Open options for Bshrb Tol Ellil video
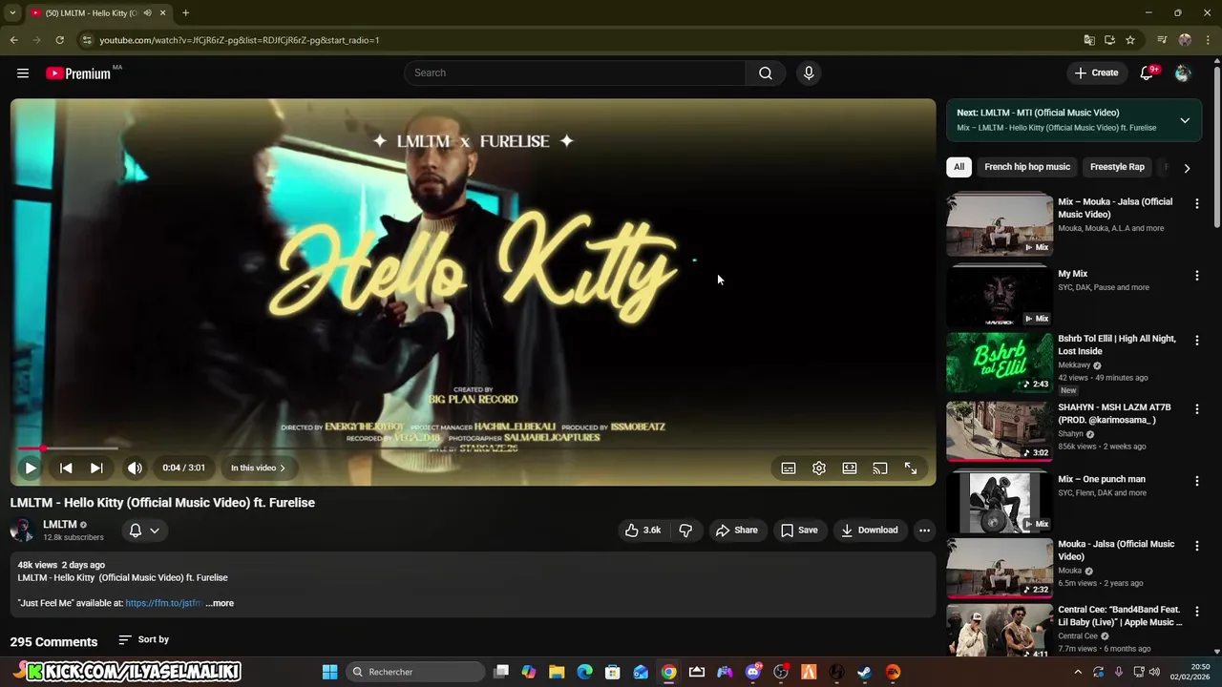This screenshot has height=687, width=1222. pyautogui.click(x=1196, y=340)
